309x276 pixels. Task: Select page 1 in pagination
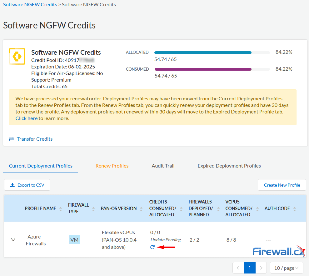pos(250,268)
